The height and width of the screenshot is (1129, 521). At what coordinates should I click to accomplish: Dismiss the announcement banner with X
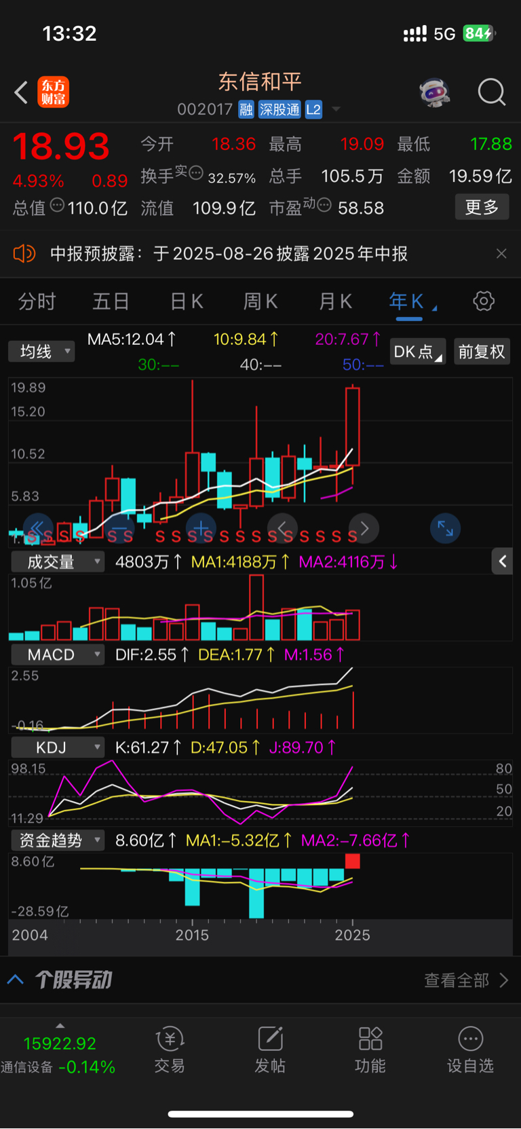(501, 254)
